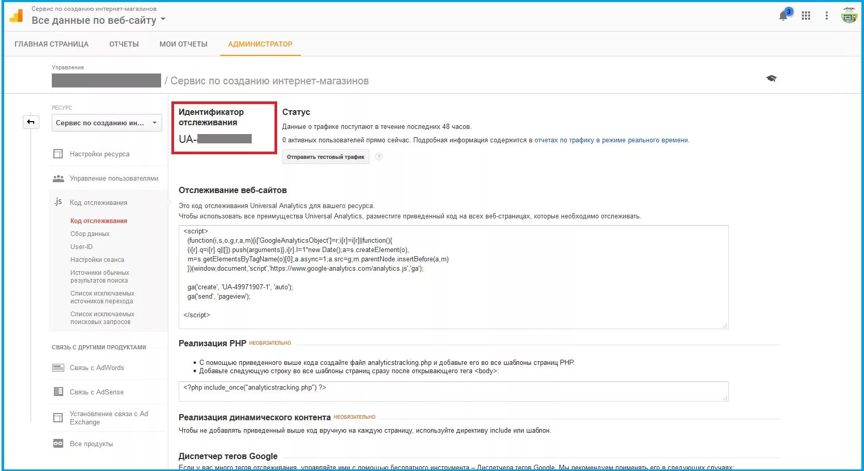
Task: Click the Идентификатор отслеживания heading
Action: point(211,117)
